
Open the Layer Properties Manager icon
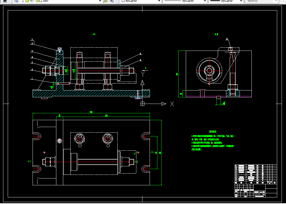16,1
